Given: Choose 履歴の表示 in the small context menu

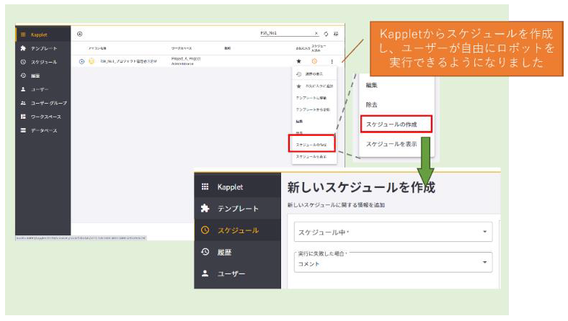Looking at the screenshot, I should point(314,74).
